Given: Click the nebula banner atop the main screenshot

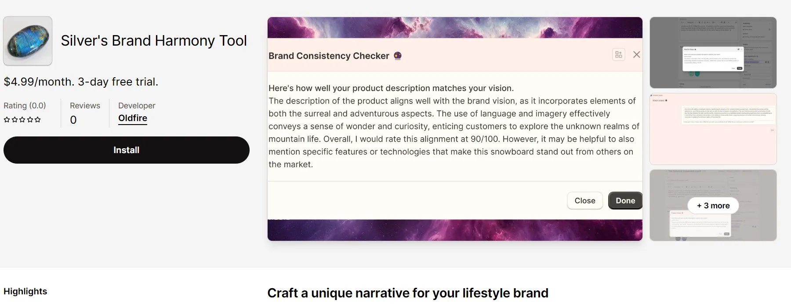Looking at the screenshot, I should coord(455,27).
